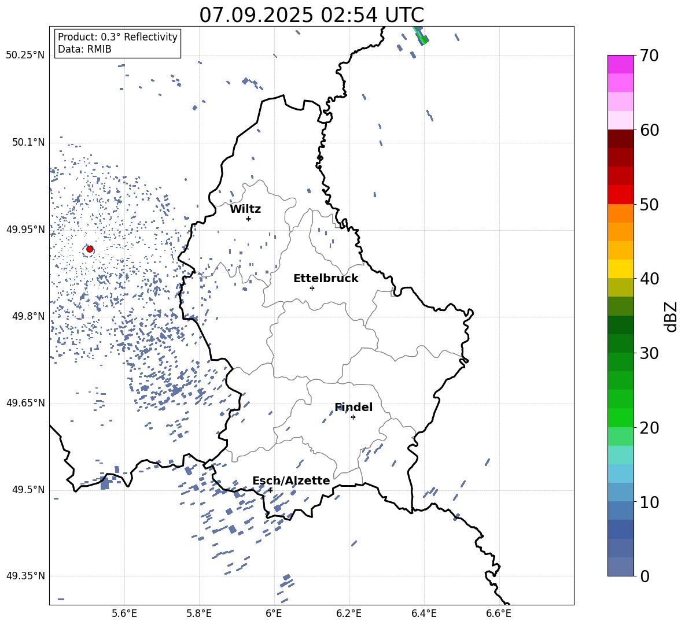Viewport: 685px width, 625px height.
Task: Click the Data: RMIB text
Action: click(x=84, y=49)
